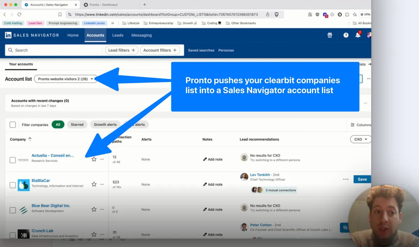The image size is (419, 247).
Task: Click the Brave shield icon
Action: pos(277,15)
